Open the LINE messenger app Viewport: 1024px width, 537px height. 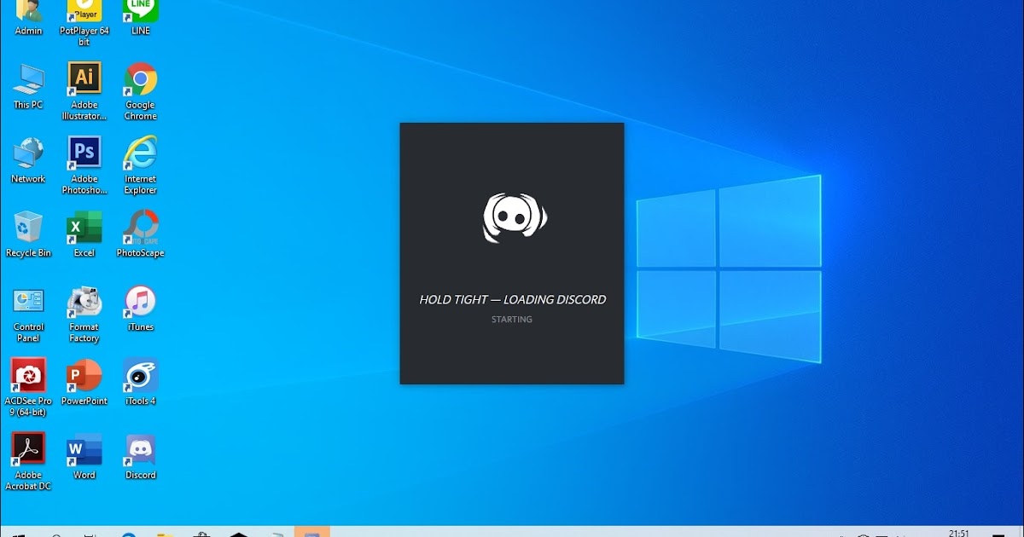point(139,9)
